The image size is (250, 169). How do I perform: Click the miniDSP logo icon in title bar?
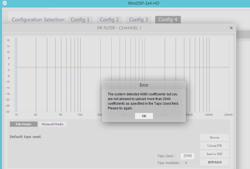pos(5,3)
